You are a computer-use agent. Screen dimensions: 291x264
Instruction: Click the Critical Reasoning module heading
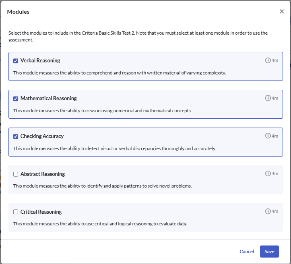click(41, 212)
